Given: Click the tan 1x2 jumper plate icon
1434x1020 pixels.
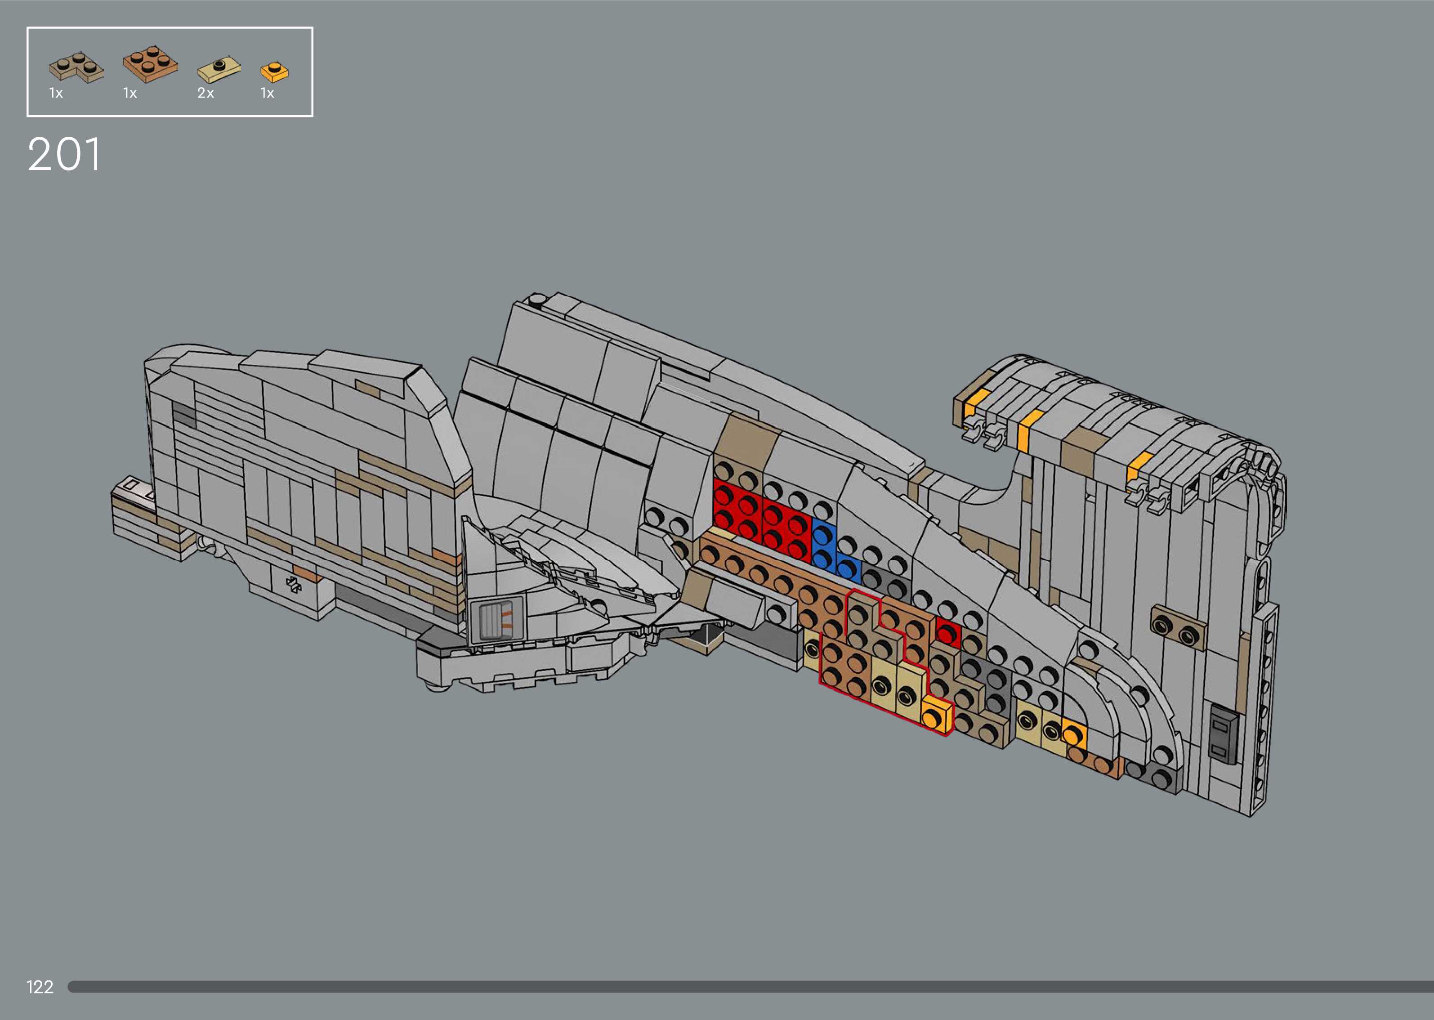Looking at the screenshot, I should (x=219, y=70).
